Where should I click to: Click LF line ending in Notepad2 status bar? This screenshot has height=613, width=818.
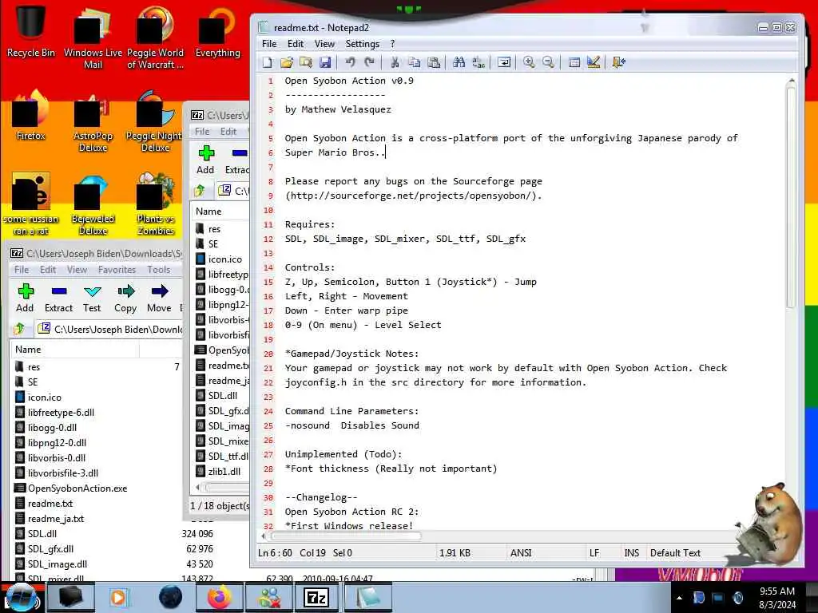point(594,553)
